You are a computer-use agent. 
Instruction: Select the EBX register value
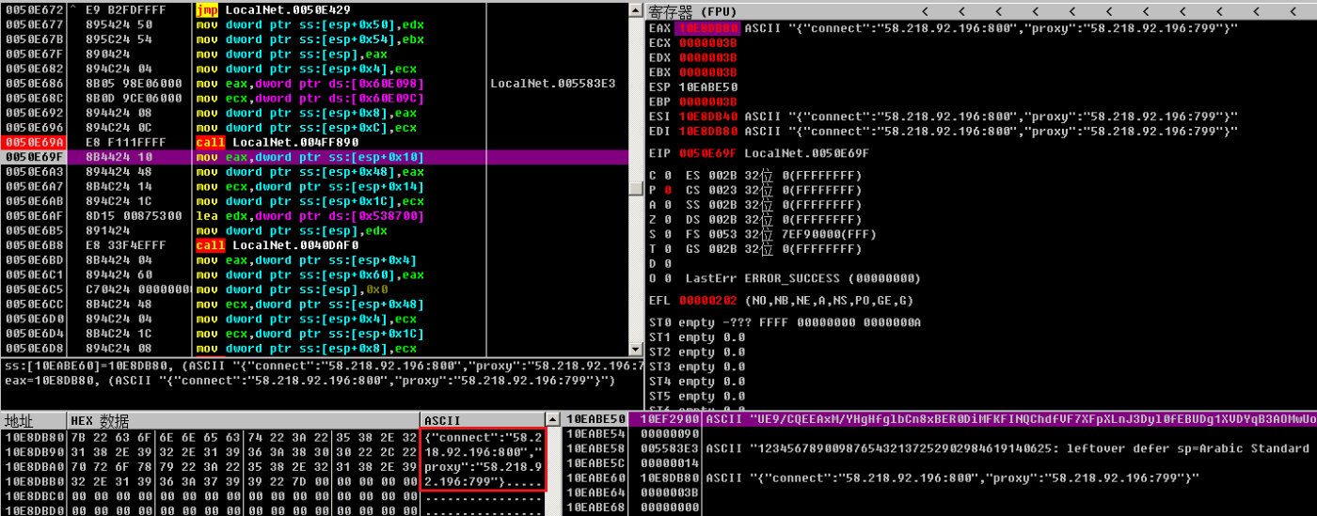[707, 72]
